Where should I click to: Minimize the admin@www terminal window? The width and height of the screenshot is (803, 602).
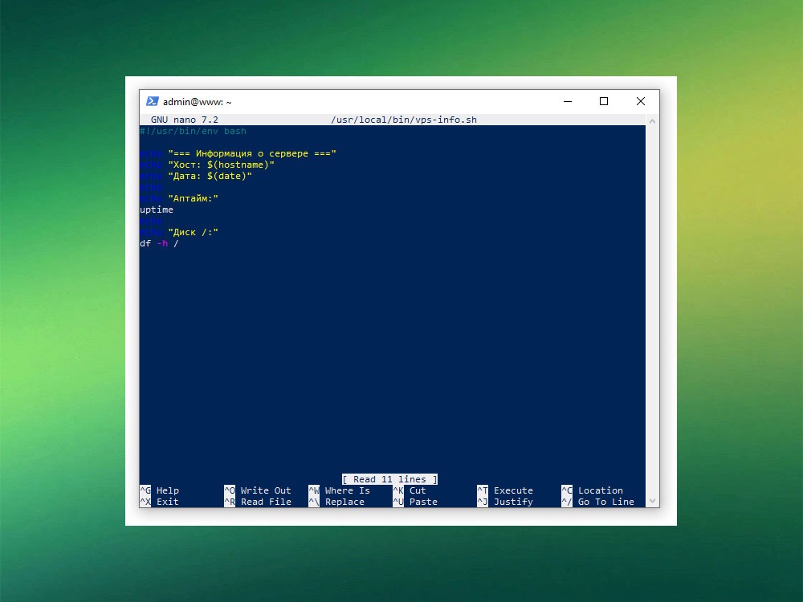pos(567,101)
